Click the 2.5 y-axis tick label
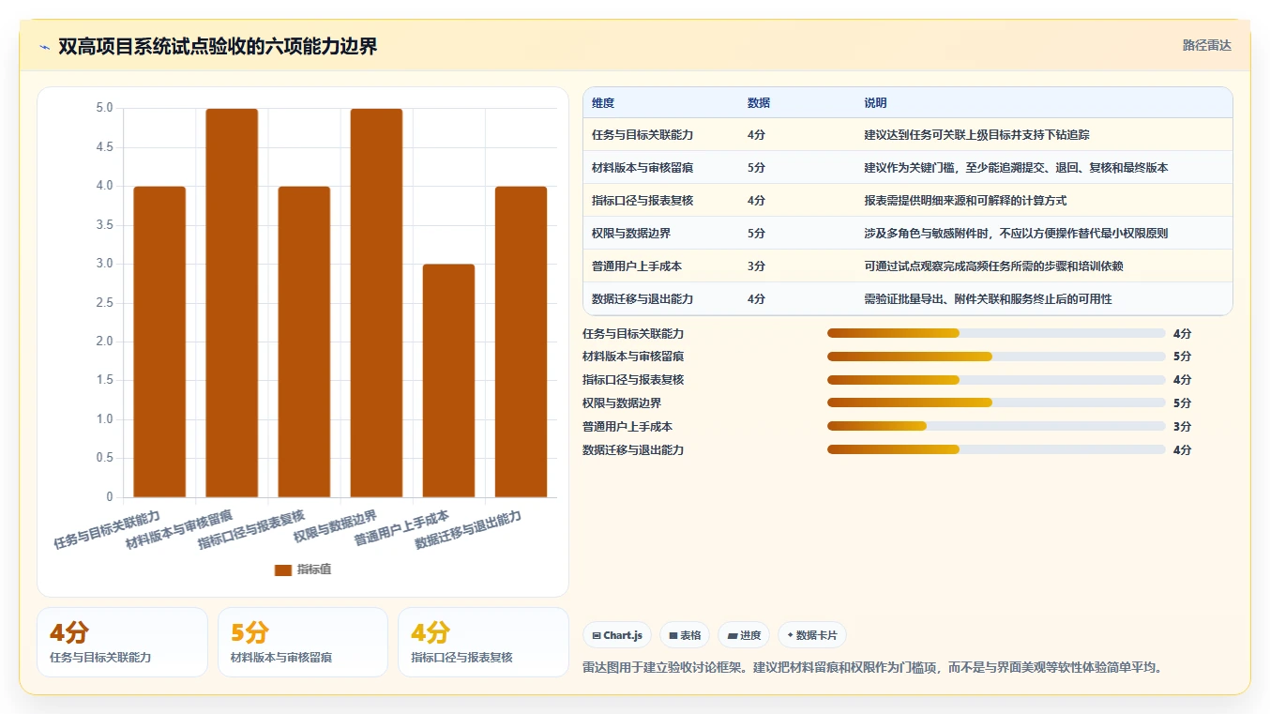 click(104, 303)
